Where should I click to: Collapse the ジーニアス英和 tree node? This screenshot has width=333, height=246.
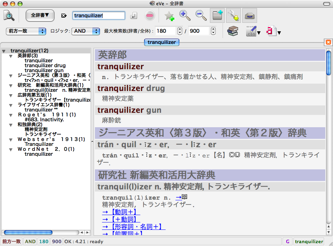tap(11, 76)
